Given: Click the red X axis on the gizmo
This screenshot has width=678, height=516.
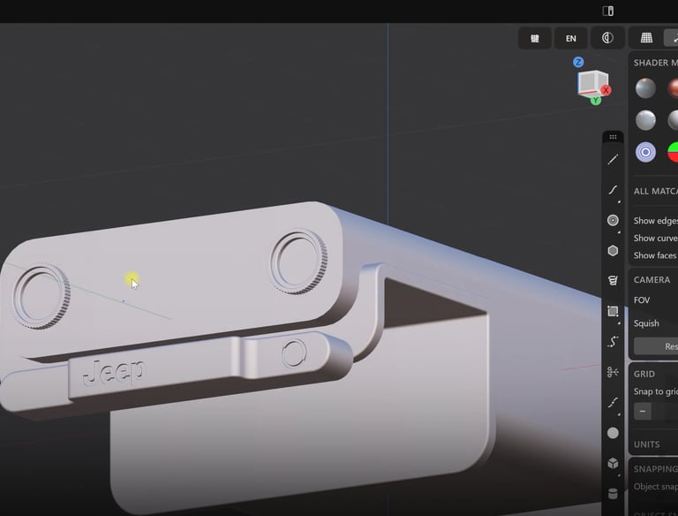Looking at the screenshot, I should tap(606, 90).
